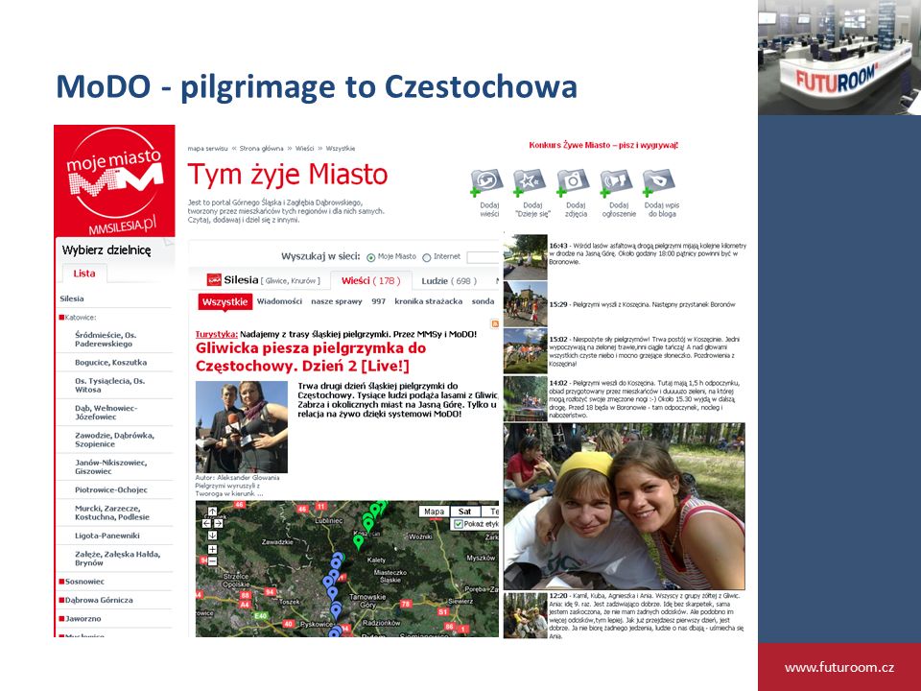
Task: Select Śródmieście, Os. Paderewskiego district
Action: pos(106,339)
